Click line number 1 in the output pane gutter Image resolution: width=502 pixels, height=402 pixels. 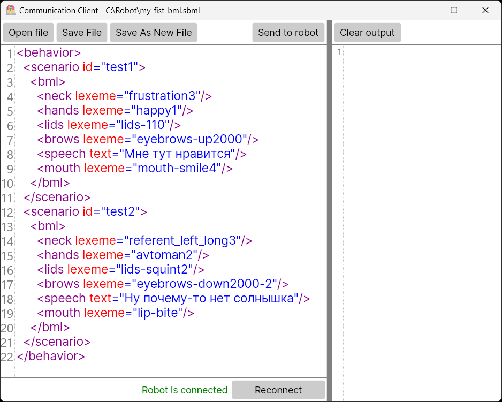339,52
